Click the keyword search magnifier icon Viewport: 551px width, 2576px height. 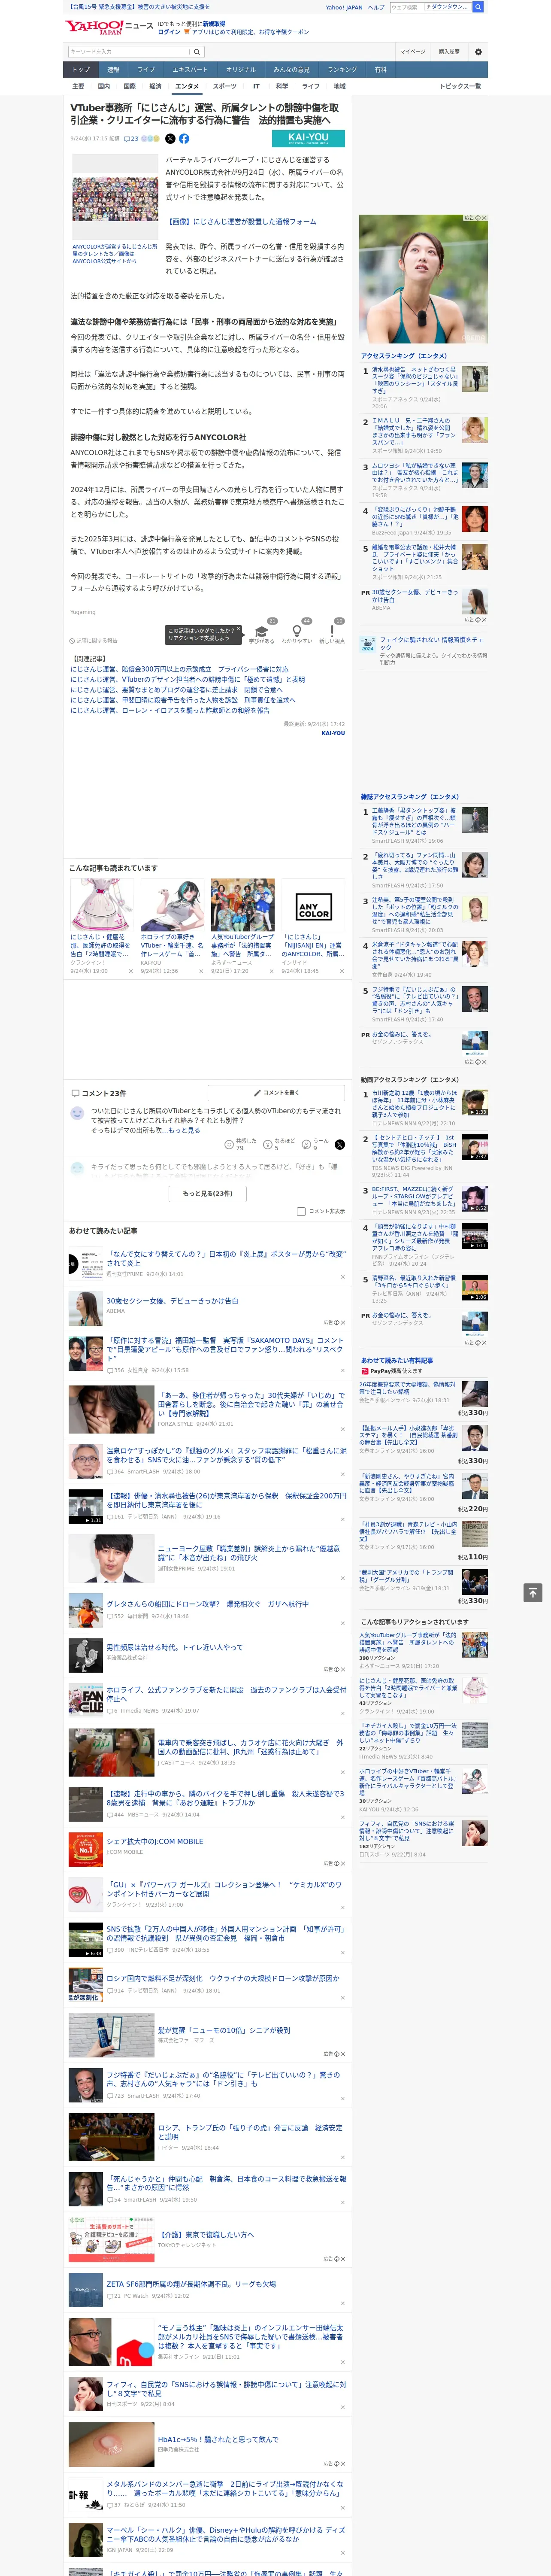click(x=197, y=52)
